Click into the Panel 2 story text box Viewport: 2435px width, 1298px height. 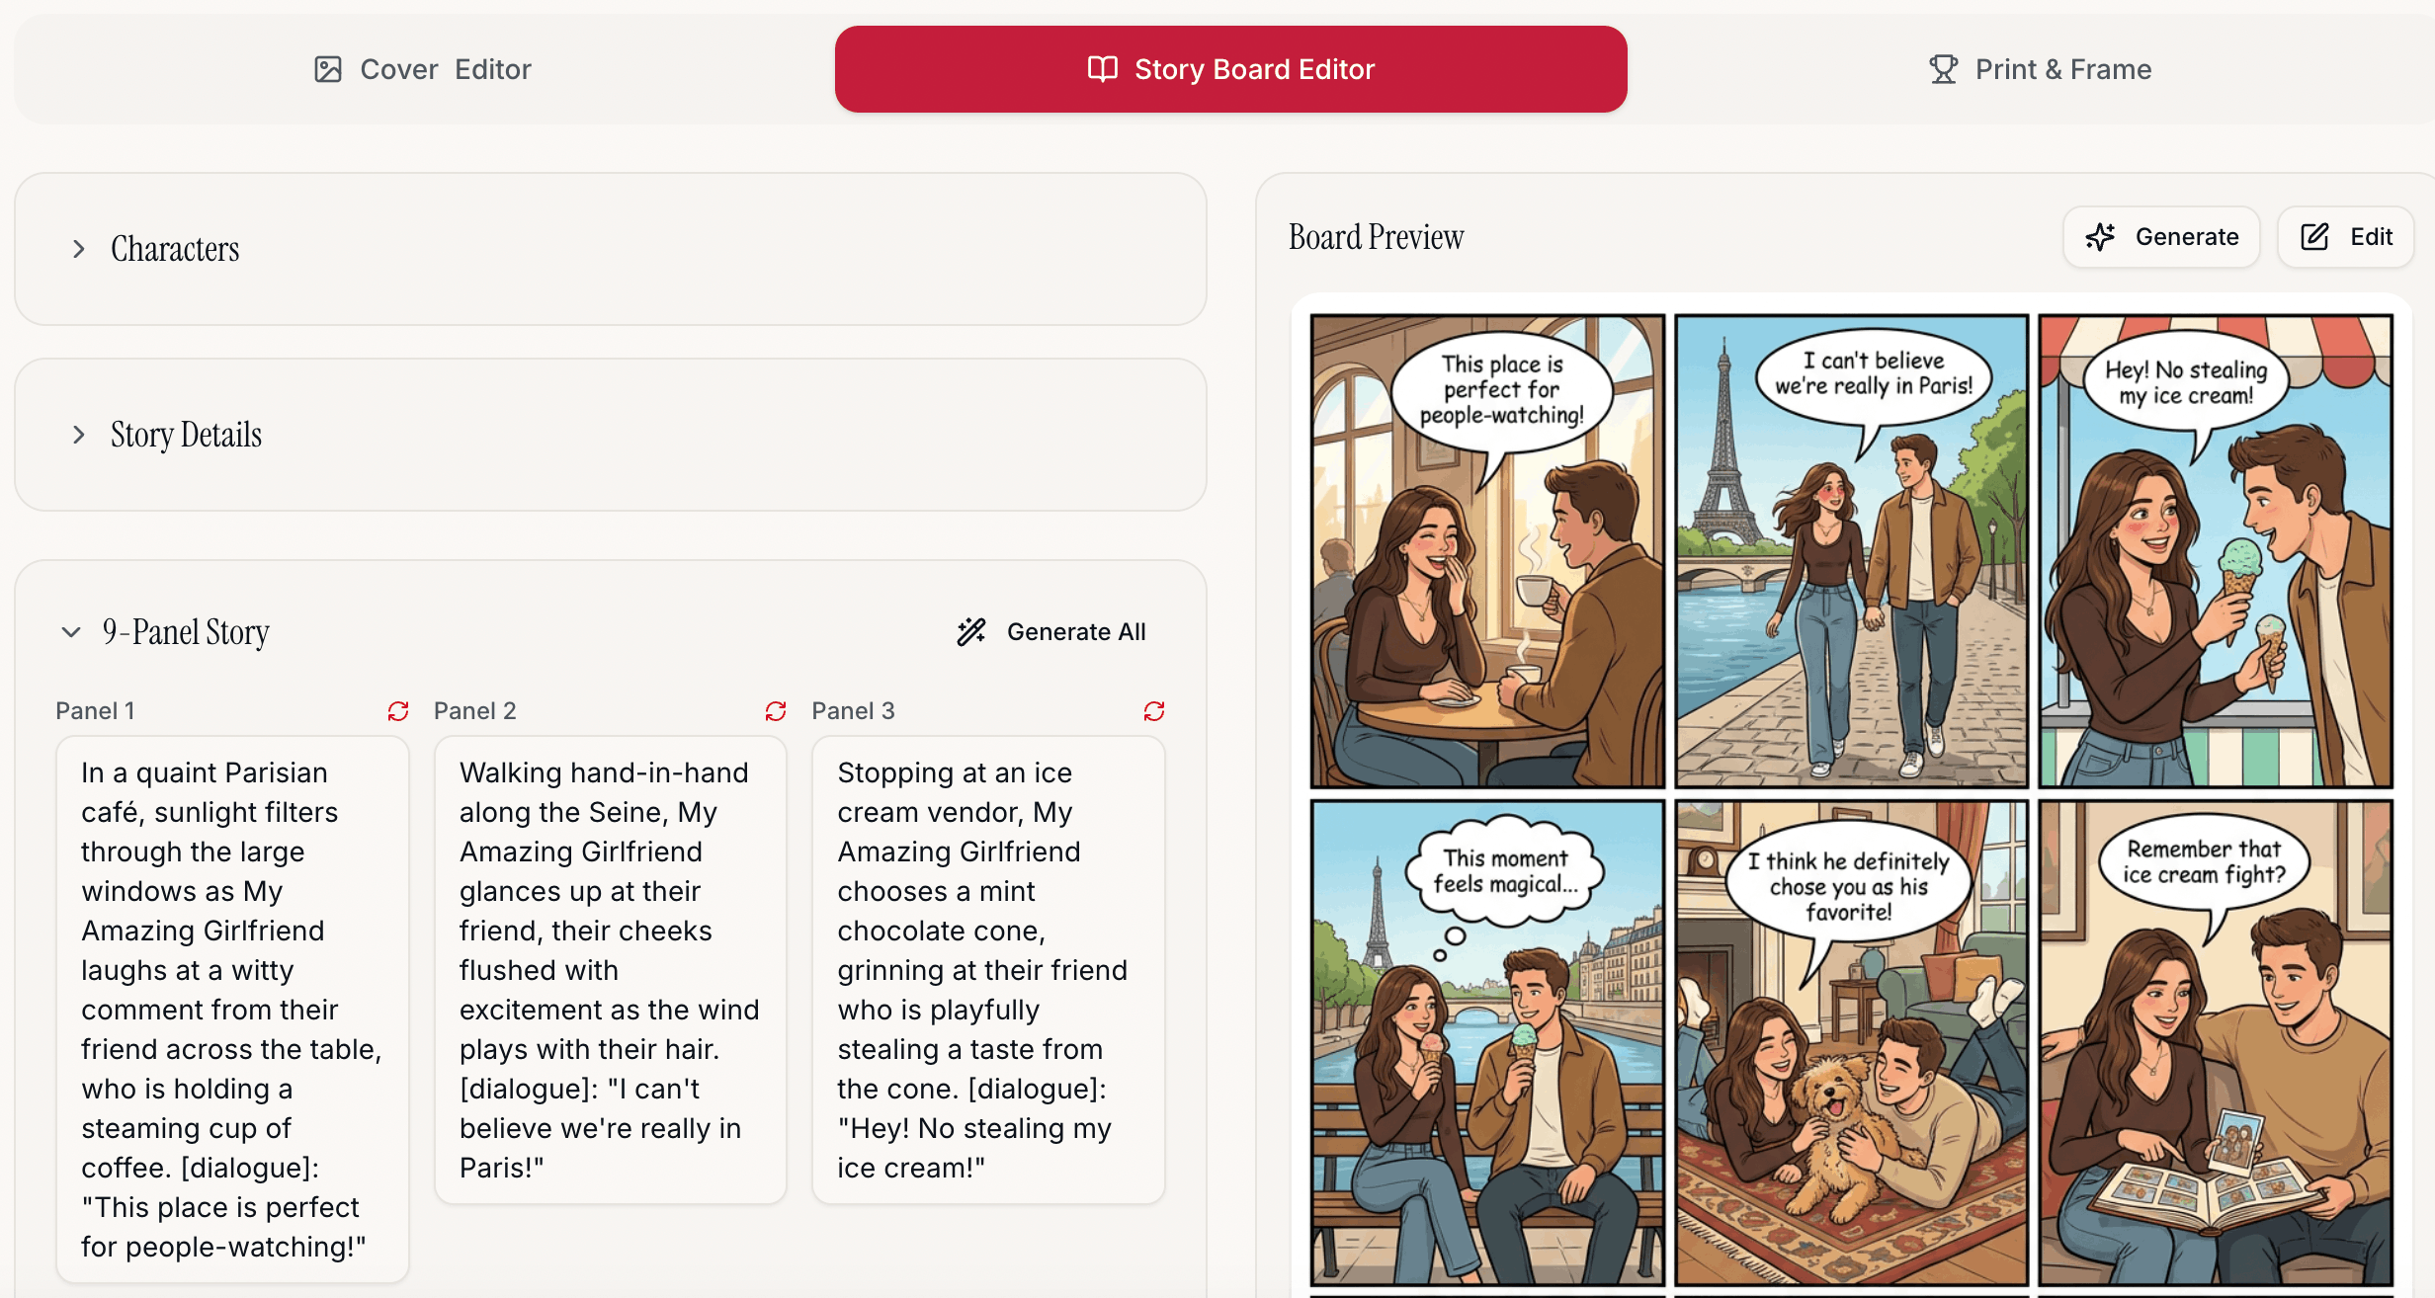611,970
